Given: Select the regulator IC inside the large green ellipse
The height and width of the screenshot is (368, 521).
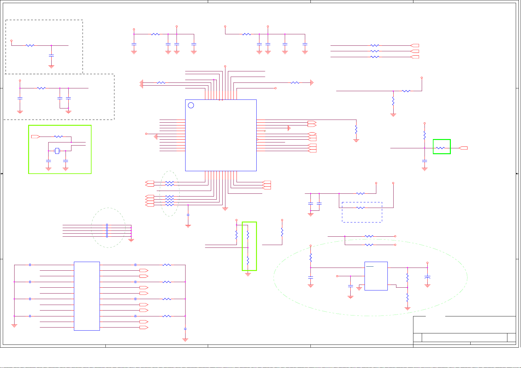Looking at the screenshot, I should point(376,276).
